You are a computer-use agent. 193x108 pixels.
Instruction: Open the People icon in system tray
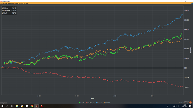click(168, 106)
